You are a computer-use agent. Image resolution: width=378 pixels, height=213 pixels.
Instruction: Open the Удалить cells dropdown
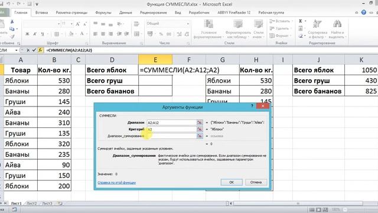(280, 28)
